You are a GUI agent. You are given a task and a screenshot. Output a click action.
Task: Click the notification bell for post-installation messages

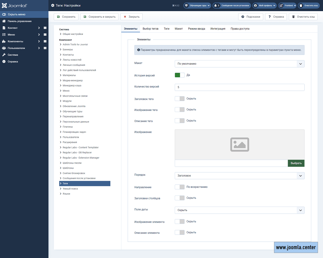click(216, 6)
